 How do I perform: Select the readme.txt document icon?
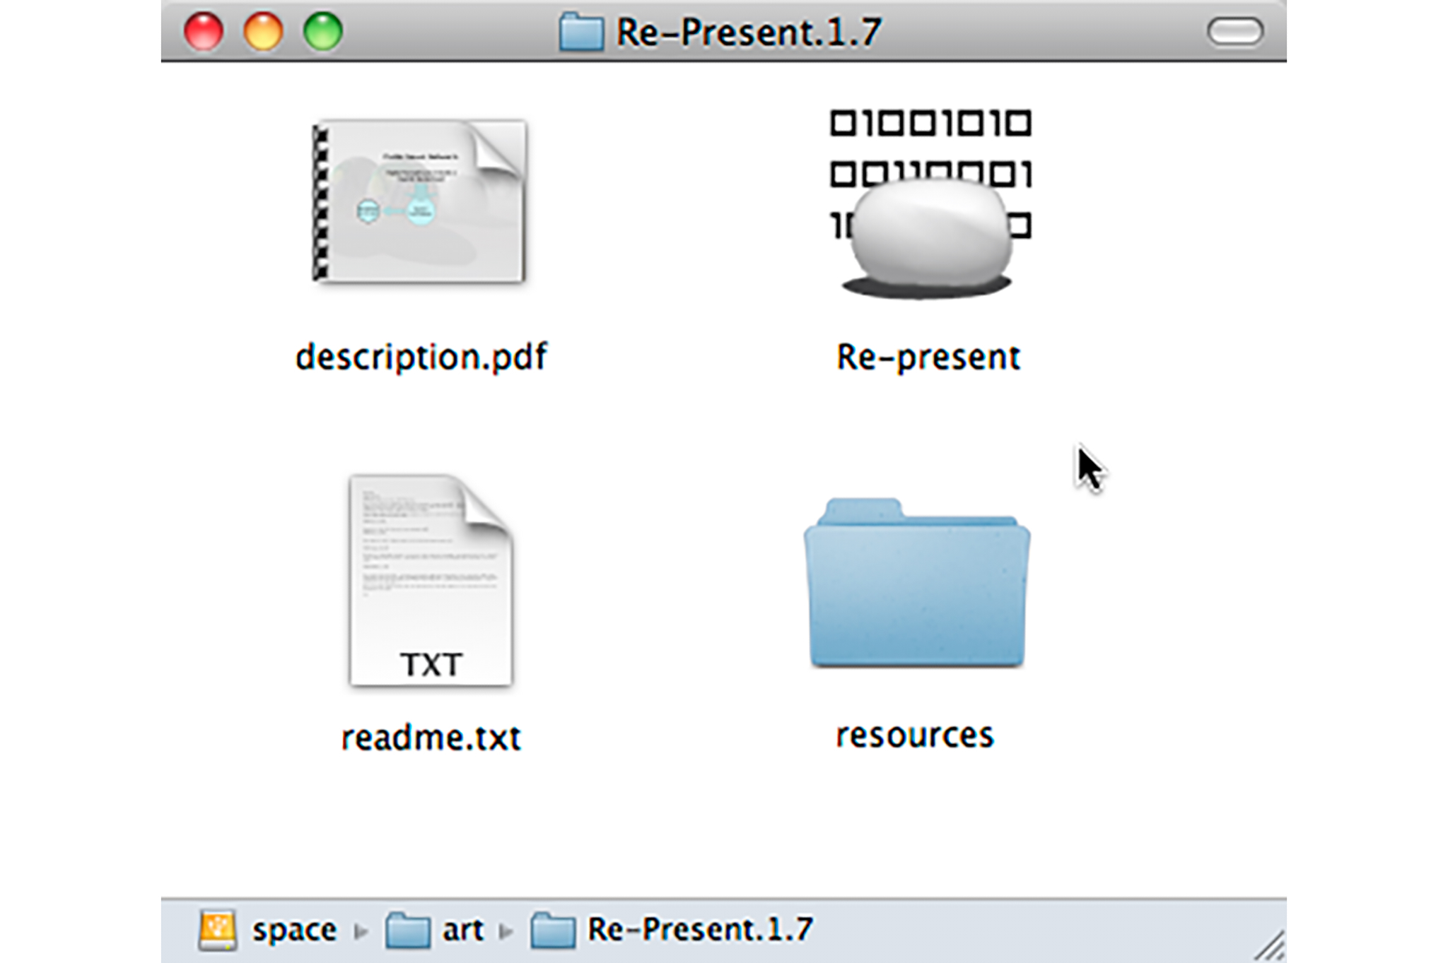pyautogui.click(x=430, y=581)
